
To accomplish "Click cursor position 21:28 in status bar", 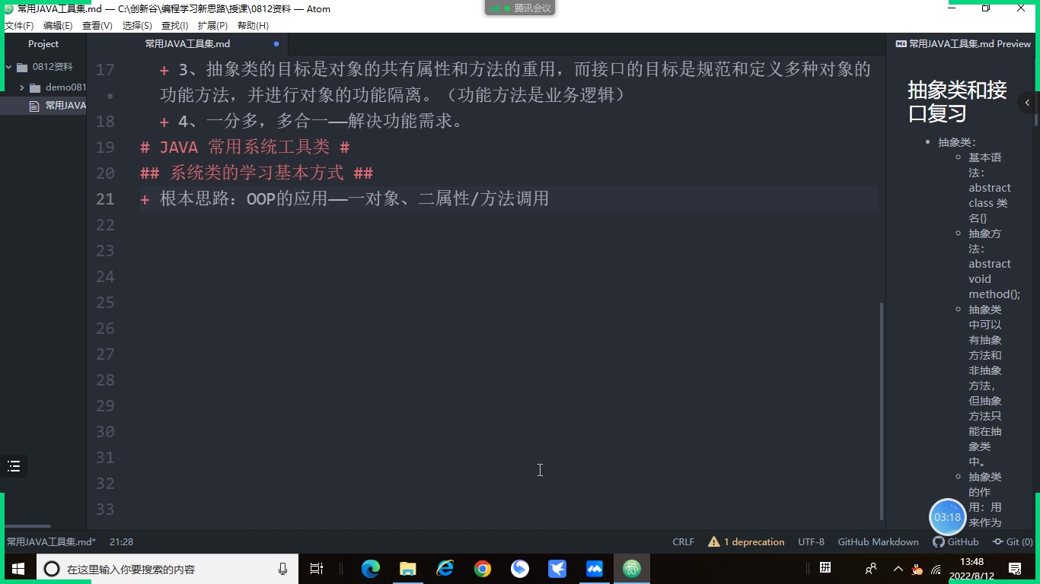I will coord(121,542).
